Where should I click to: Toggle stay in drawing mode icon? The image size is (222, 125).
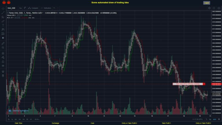pos(3,57)
